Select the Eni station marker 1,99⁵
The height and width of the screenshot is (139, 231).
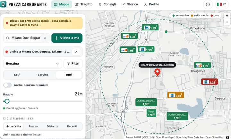click(x=150, y=28)
